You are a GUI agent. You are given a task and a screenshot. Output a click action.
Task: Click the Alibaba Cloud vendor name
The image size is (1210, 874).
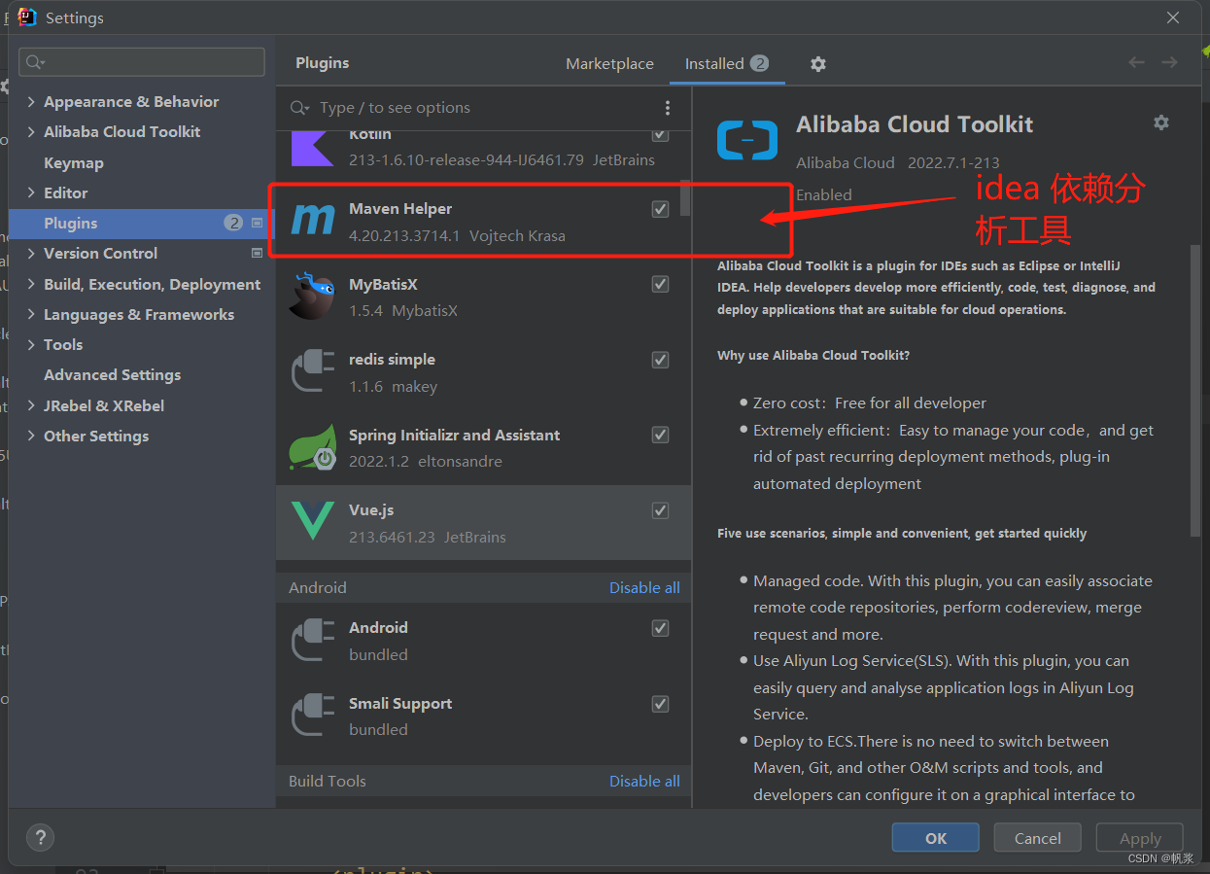coord(846,162)
